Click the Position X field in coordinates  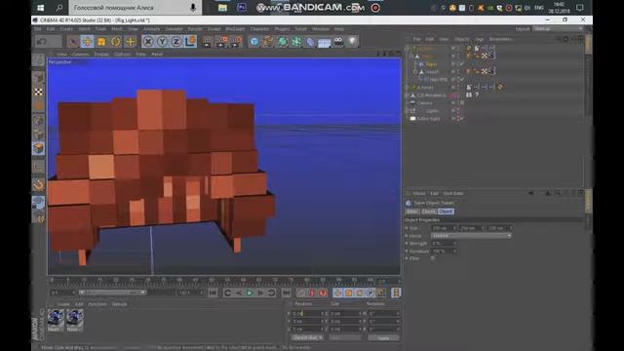coord(308,314)
